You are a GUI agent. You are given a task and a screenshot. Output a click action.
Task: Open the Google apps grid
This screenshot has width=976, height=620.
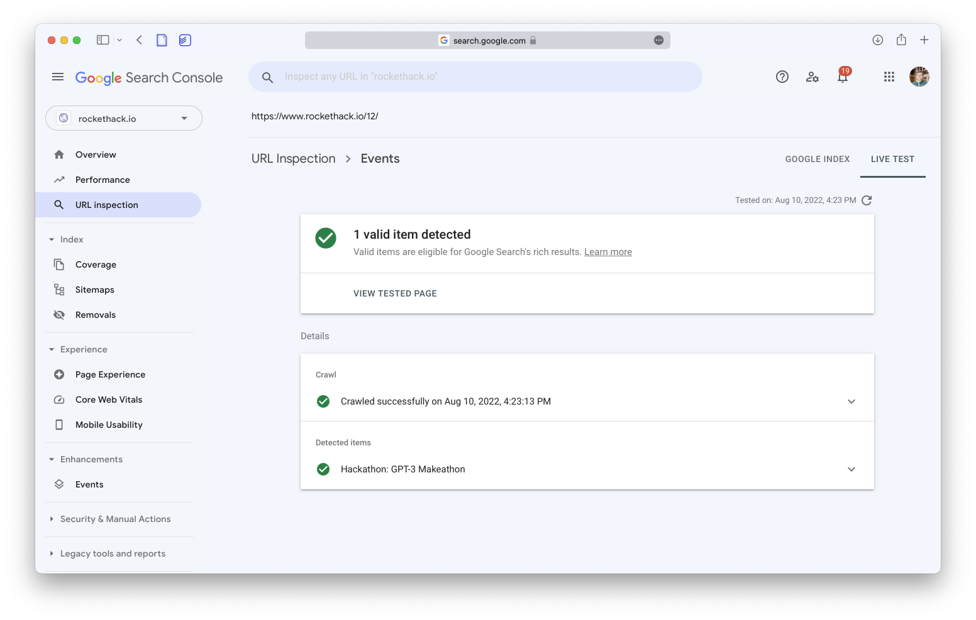point(889,77)
